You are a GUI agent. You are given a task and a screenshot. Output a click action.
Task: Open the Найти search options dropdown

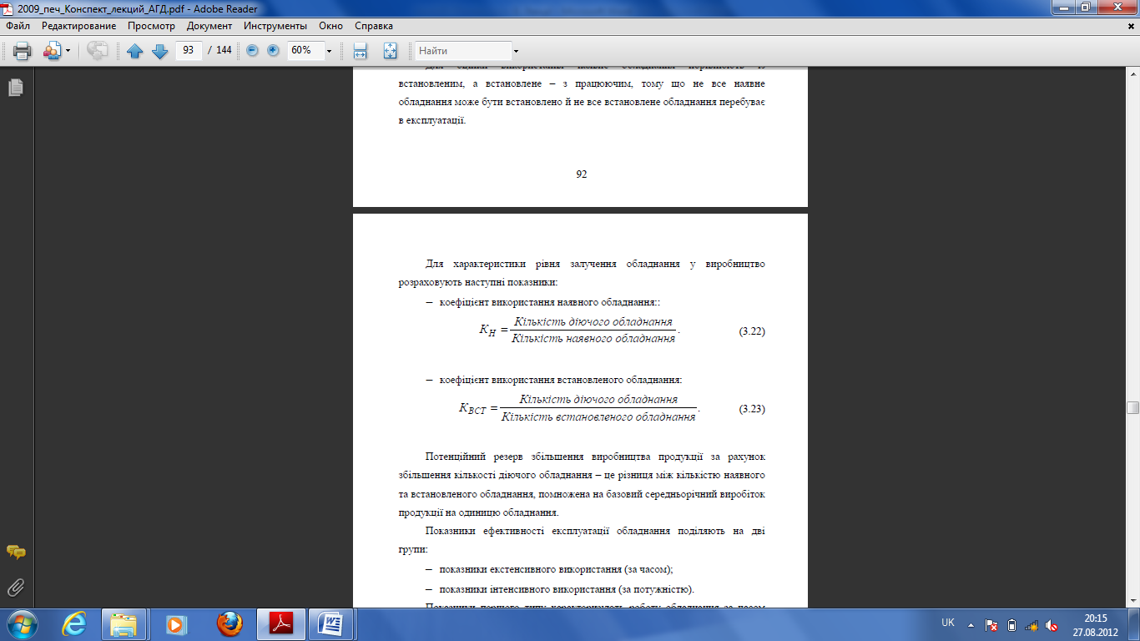pos(517,51)
